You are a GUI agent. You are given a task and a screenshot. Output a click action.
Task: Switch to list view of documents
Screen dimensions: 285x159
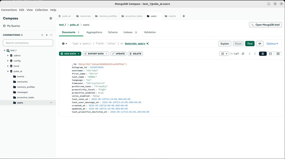pyautogui.click(x=263, y=54)
